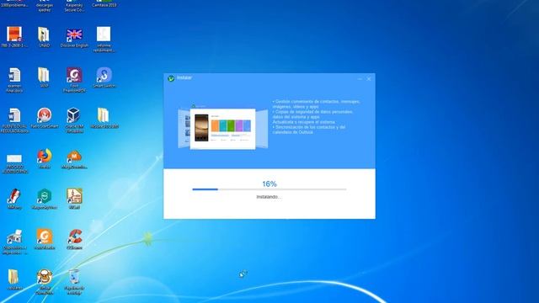
Task: Open Dispositivos e impresoras shortcut
Action: [x=14, y=237]
